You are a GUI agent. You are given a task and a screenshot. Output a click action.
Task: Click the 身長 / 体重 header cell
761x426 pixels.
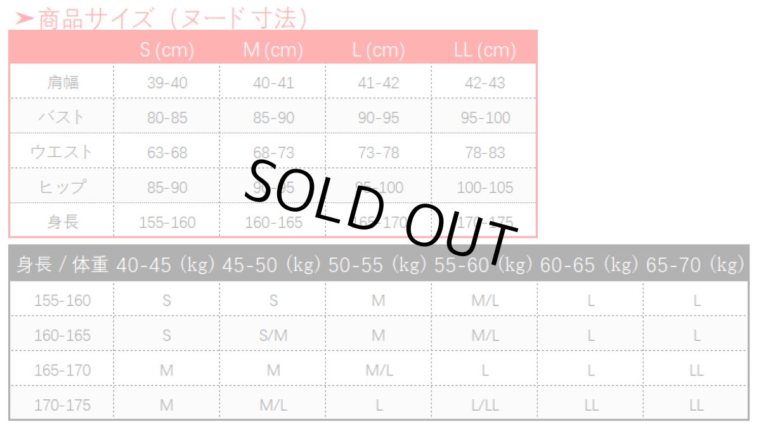coord(62,265)
